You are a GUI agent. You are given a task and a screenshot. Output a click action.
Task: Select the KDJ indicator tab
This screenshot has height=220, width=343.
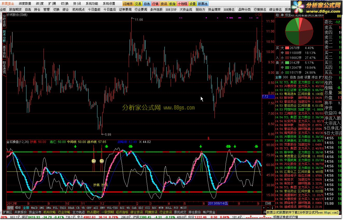click(x=141, y=208)
